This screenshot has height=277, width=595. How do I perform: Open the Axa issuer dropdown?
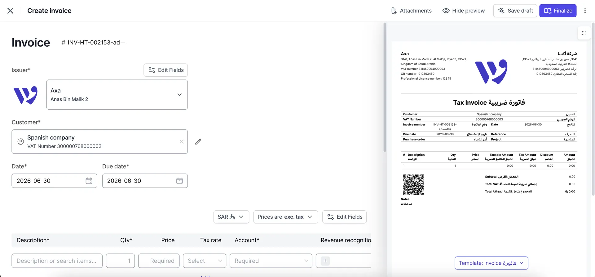(x=117, y=94)
